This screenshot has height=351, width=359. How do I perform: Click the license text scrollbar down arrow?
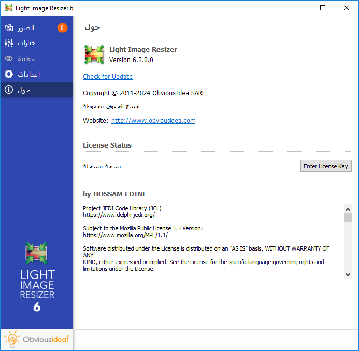click(348, 274)
